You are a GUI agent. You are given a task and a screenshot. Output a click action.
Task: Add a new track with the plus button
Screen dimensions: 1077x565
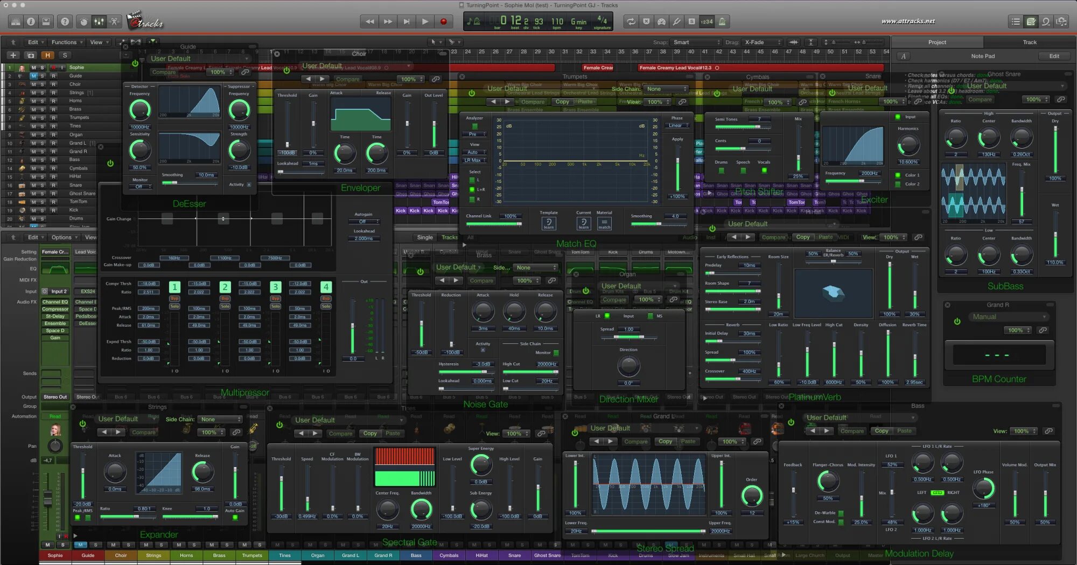[13, 55]
